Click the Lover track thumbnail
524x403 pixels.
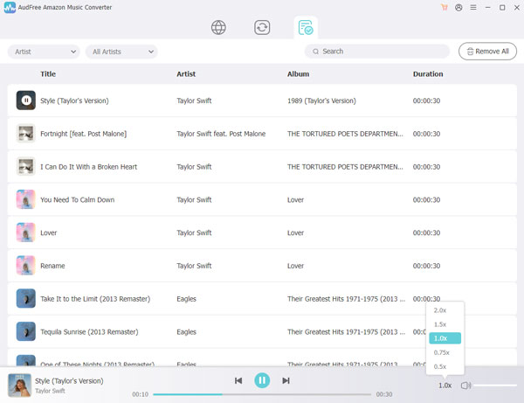point(26,233)
